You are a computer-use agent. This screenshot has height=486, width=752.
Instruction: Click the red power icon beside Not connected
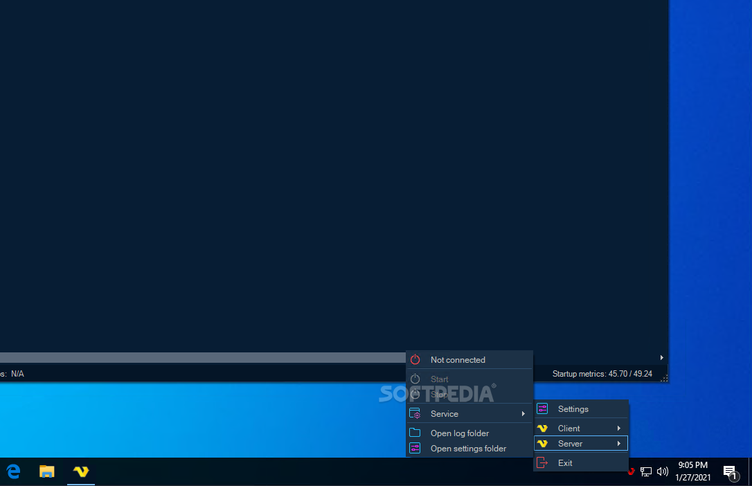coord(415,359)
